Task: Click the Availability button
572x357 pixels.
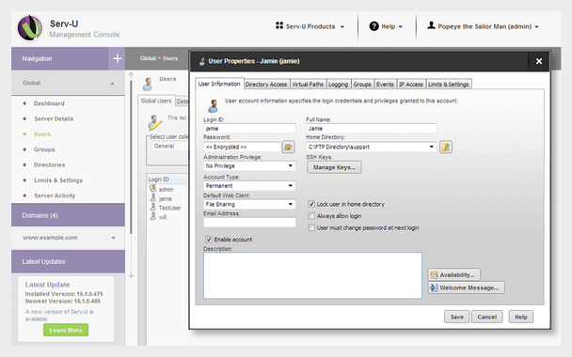Action: coord(453,274)
